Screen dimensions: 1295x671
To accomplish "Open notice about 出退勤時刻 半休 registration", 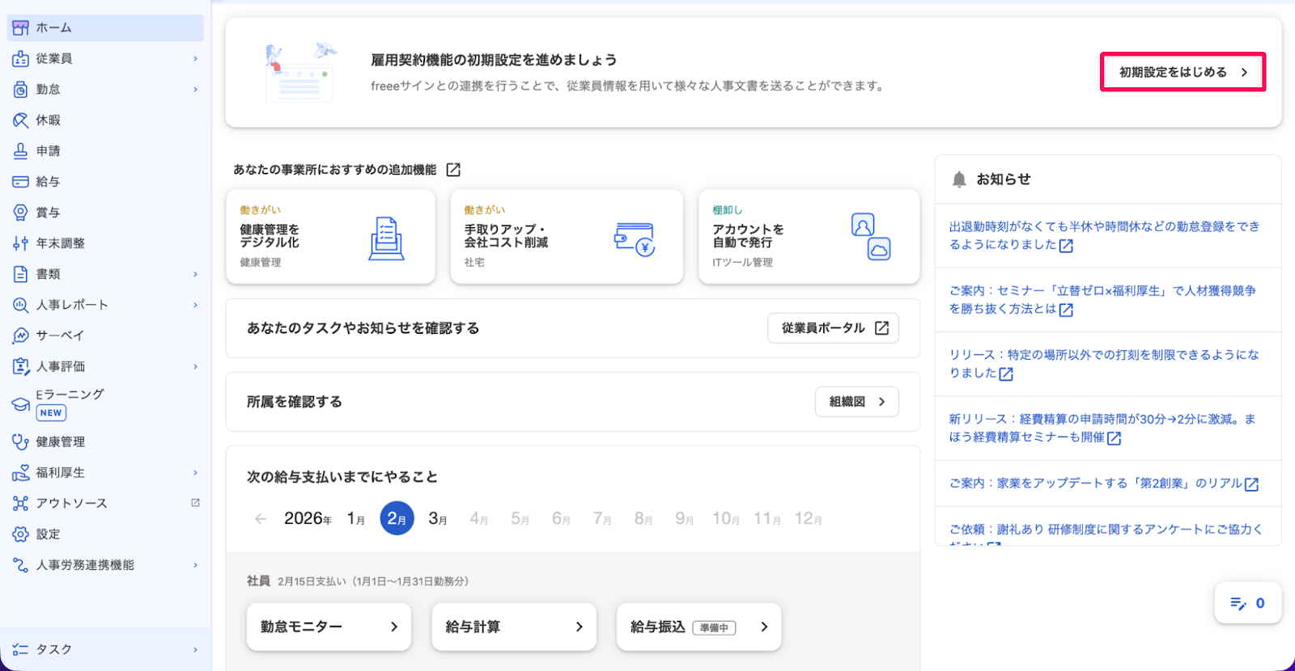I will [x=1106, y=236].
